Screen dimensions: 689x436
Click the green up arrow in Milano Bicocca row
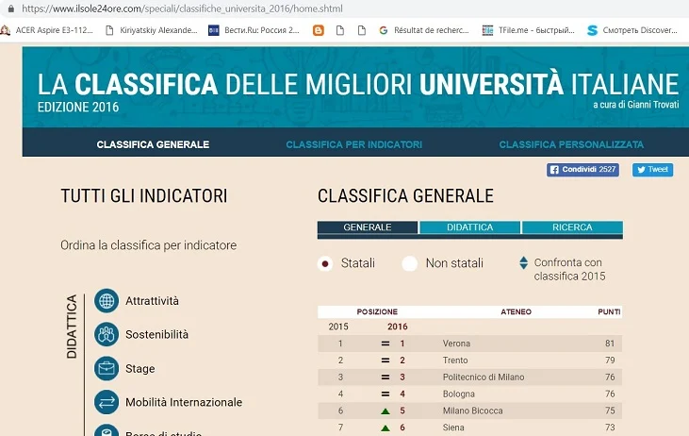point(386,411)
